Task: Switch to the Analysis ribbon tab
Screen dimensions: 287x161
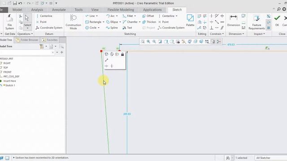Action: click(x=37, y=10)
